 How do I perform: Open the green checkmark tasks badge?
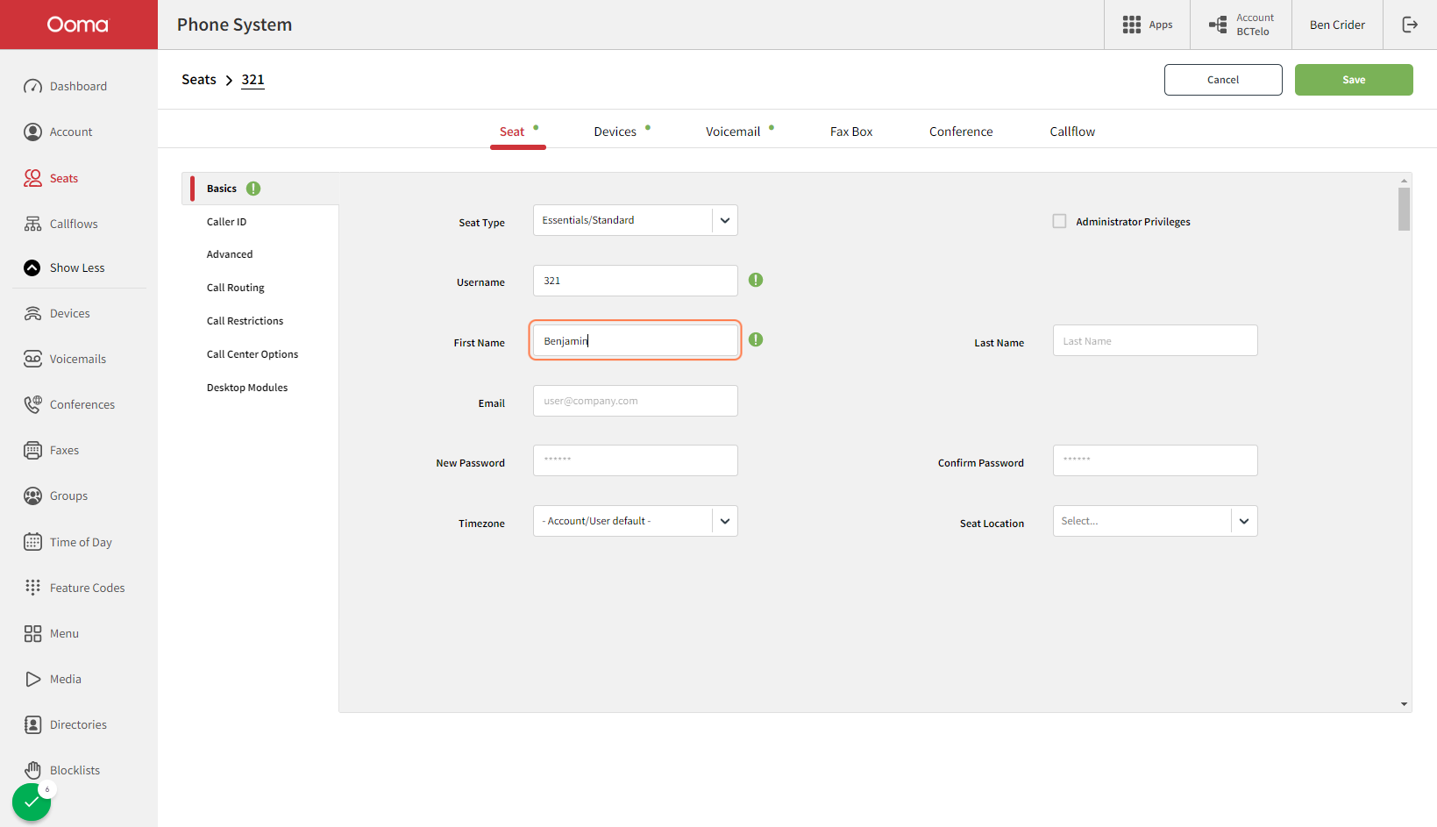click(32, 802)
